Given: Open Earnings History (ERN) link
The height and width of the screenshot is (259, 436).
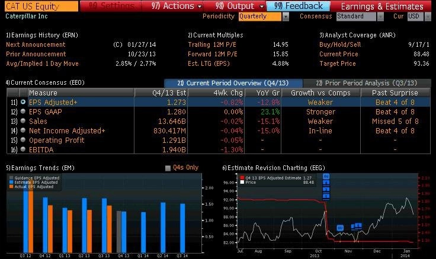Looking at the screenshot, I should coord(42,35).
